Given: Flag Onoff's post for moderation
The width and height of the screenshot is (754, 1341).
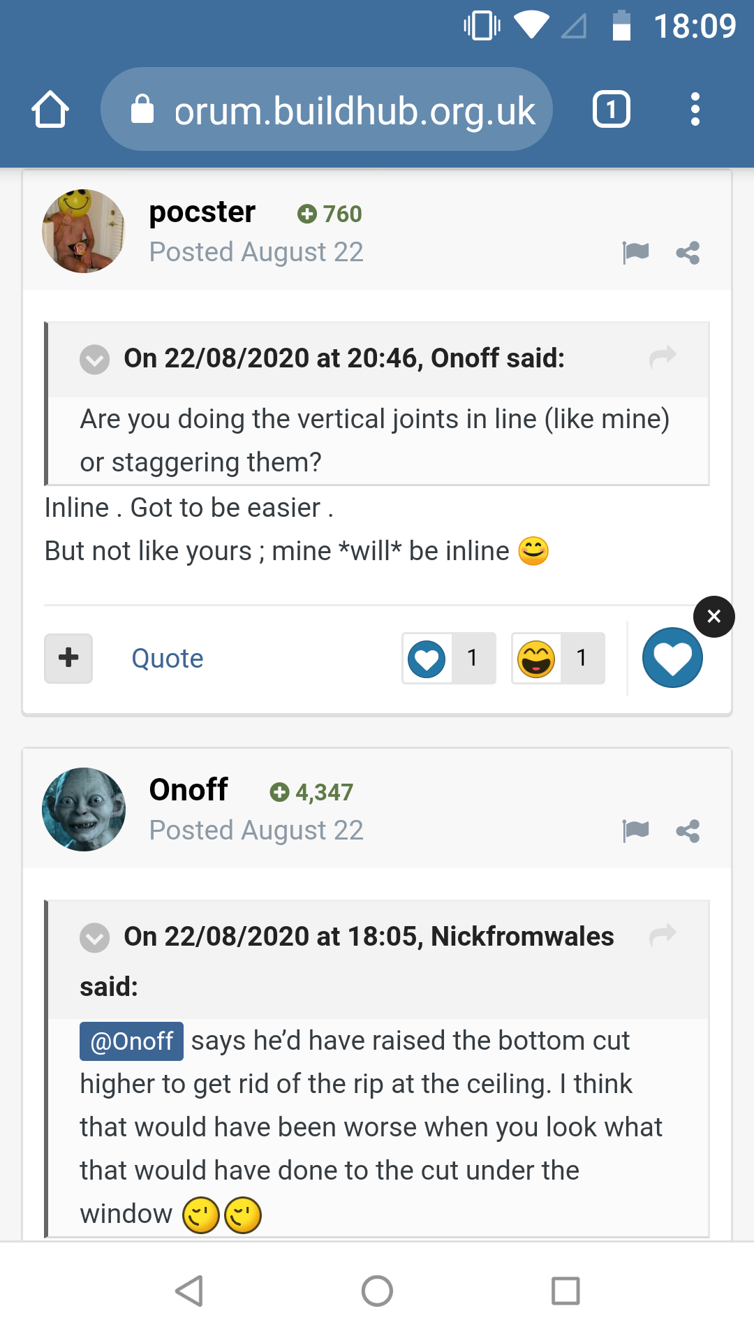Looking at the screenshot, I should [635, 830].
